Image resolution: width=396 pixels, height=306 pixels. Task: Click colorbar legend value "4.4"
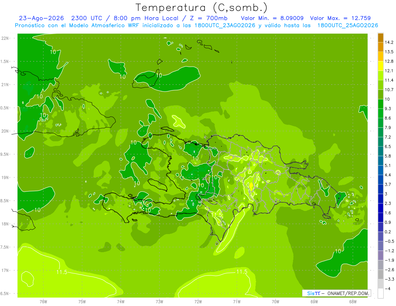tap(388, 175)
